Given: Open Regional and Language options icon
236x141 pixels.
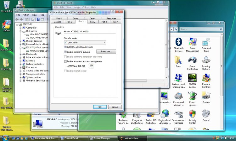Looking at the screenshot, I should 165,117.
